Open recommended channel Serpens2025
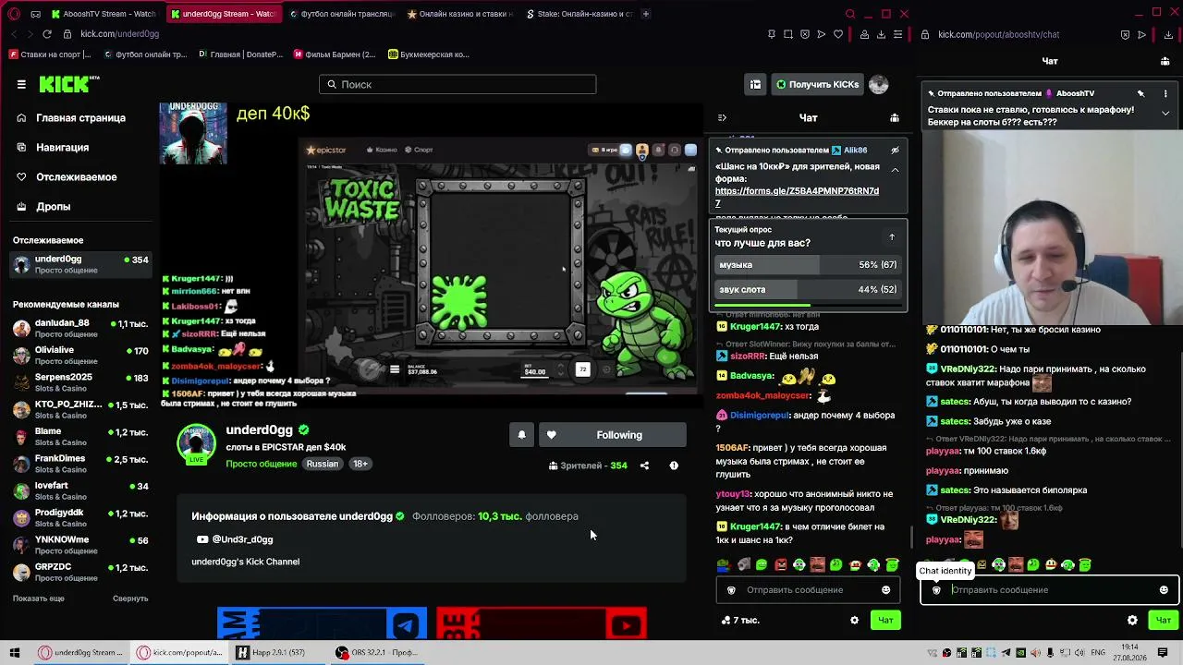The image size is (1183, 665). click(x=80, y=382)
